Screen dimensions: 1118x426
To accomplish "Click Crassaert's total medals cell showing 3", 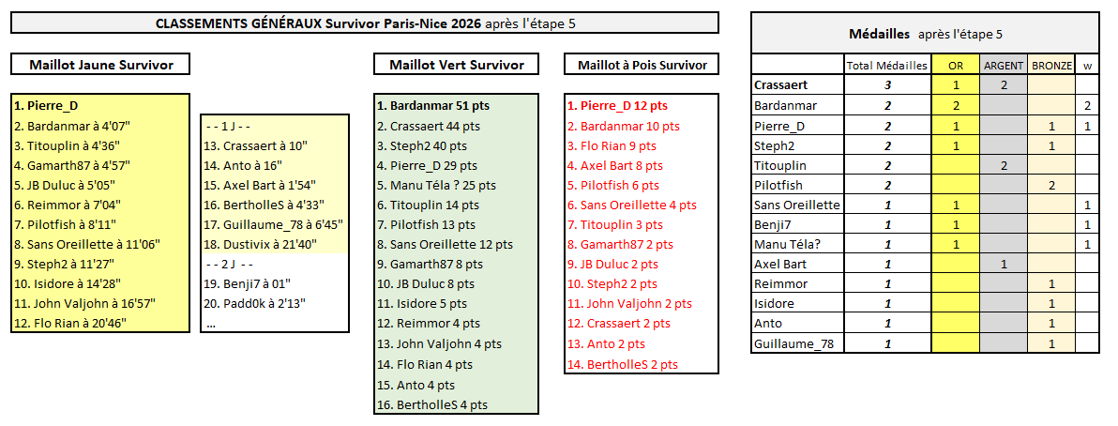I will coord(886,85).
